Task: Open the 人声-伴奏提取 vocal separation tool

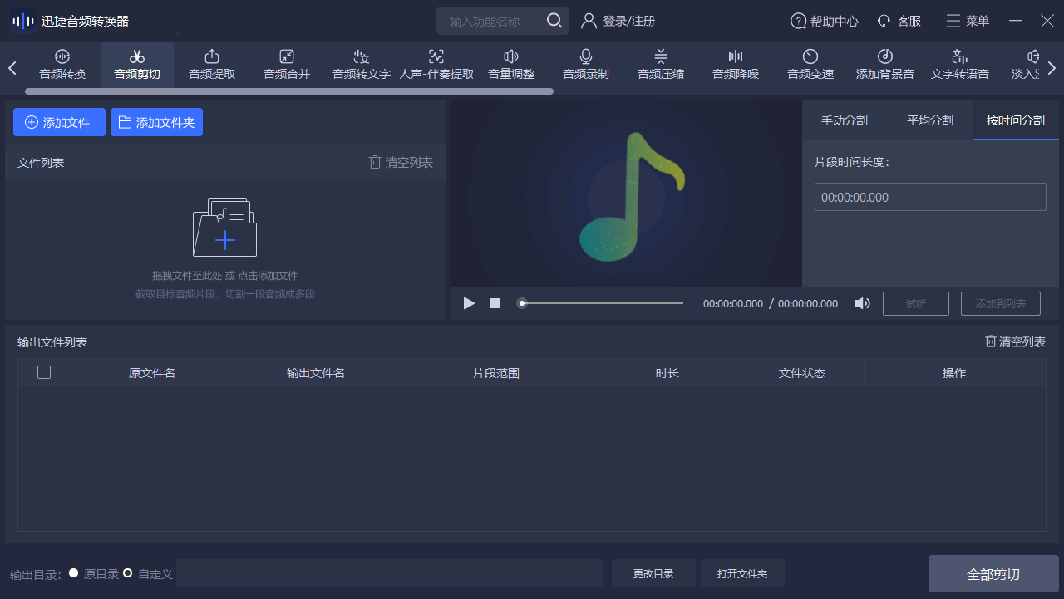Action: point(436,65)
